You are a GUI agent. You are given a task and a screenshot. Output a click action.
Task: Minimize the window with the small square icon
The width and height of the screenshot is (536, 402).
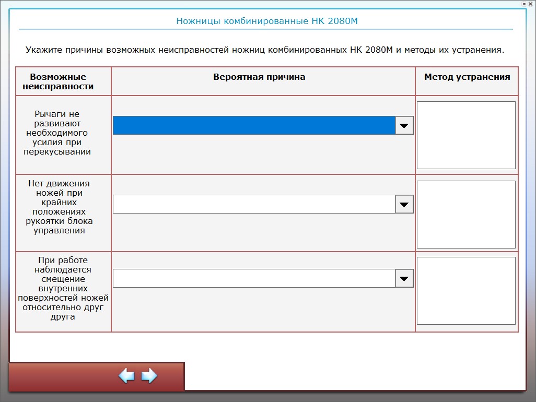[x=524, y=3]
